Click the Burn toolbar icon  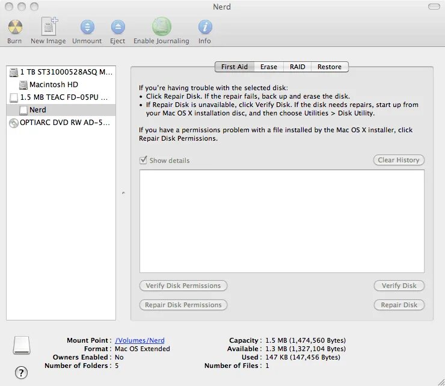[15, 28]
